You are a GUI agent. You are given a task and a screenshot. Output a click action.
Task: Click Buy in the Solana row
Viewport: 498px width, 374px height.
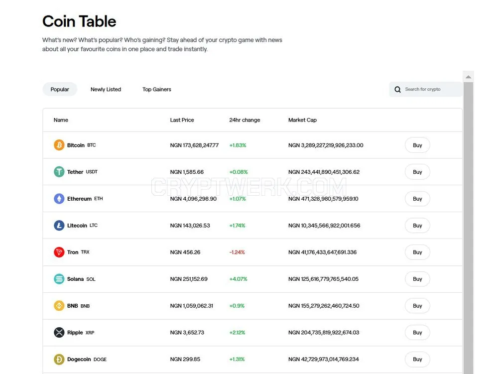click(417, 279)
